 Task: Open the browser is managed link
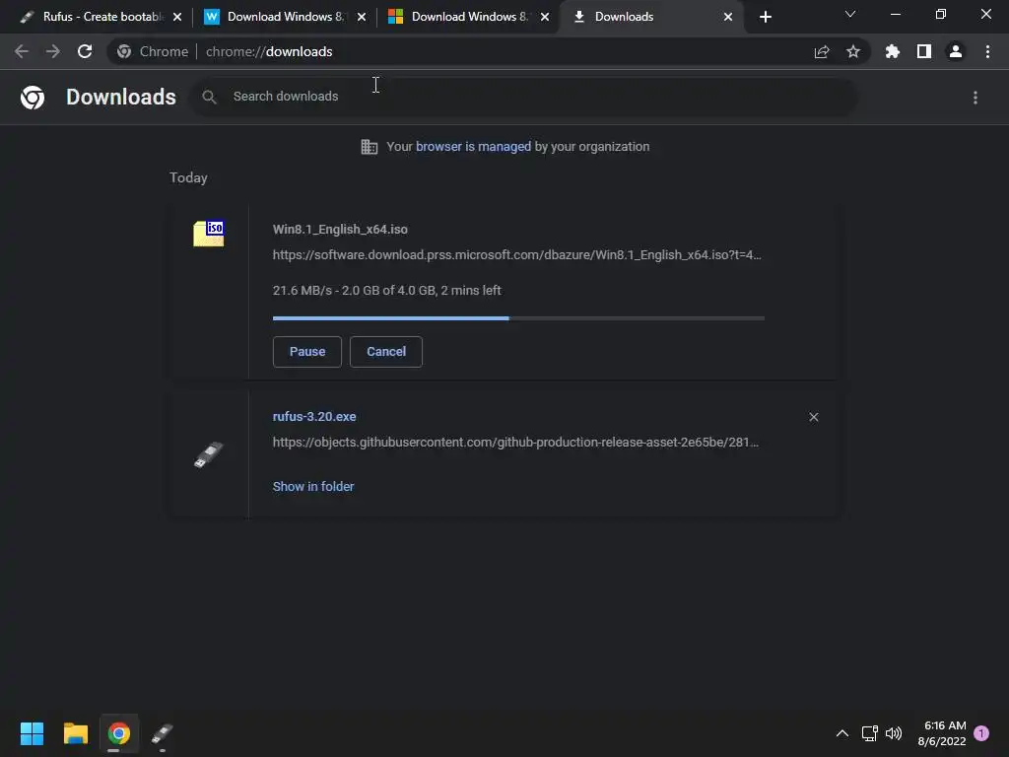[x=474, y=147]
